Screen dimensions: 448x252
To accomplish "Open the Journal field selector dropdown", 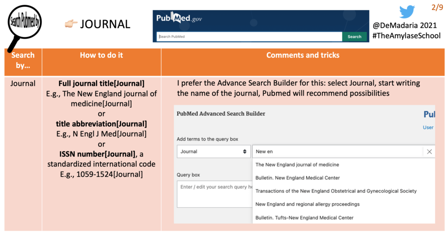I will (x=213, y=151).
